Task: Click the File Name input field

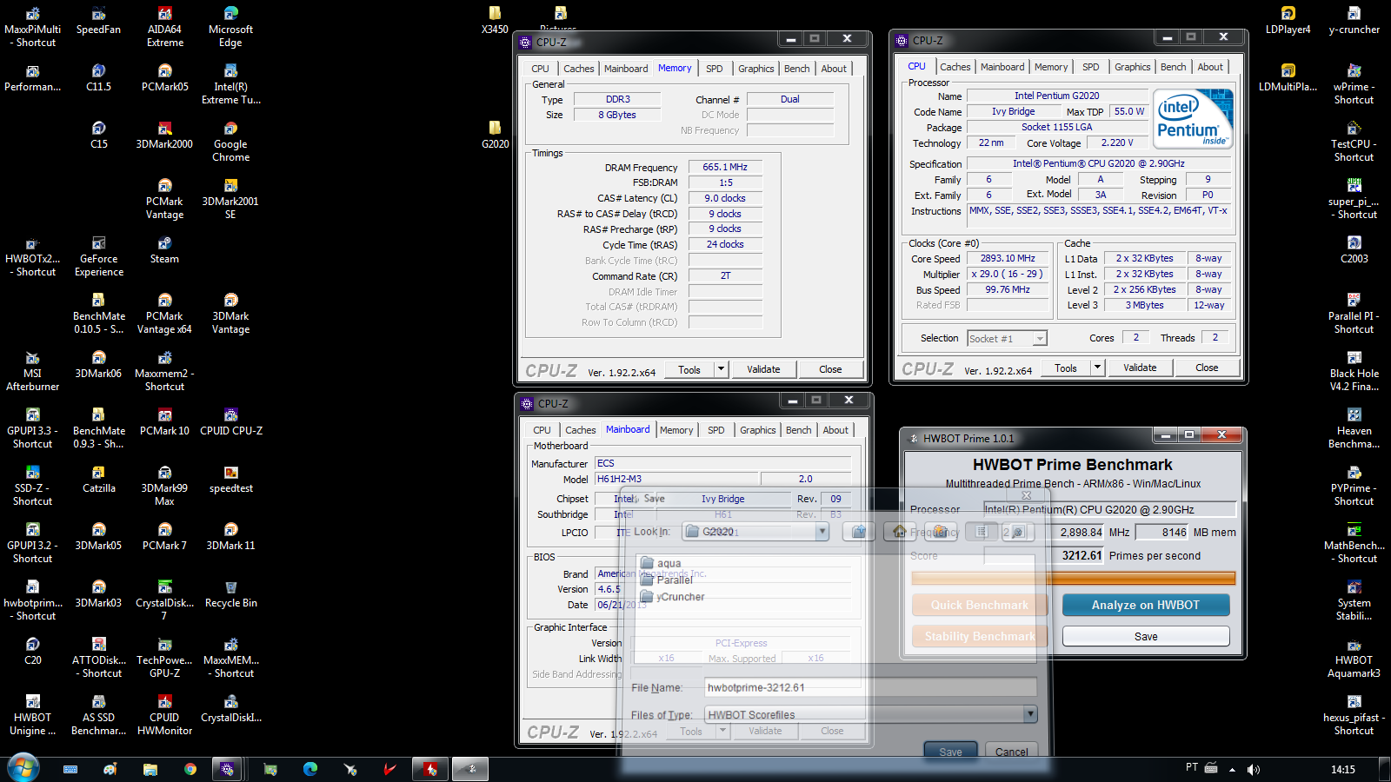Action: point(871,687)
